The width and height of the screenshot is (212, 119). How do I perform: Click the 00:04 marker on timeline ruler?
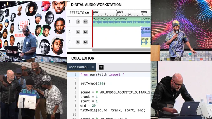(x=120, y=12)
